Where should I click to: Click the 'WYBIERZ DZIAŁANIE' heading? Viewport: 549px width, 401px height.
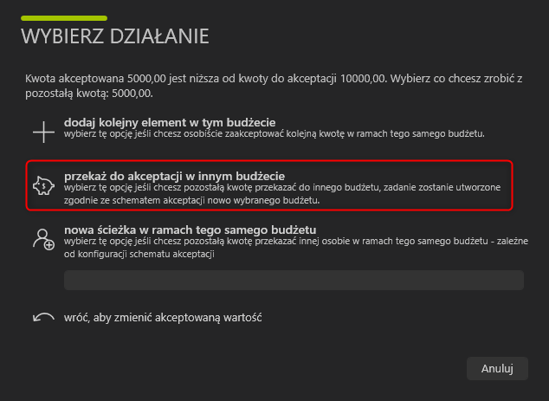tap(115, 36)
